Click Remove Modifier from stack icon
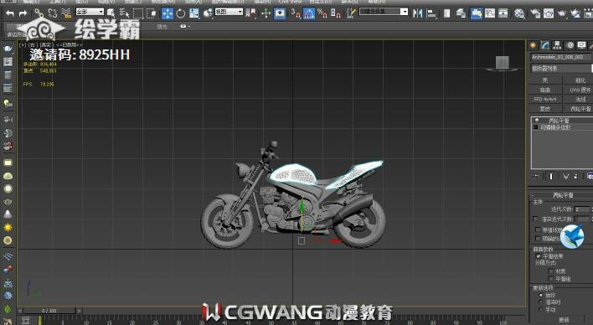 (575, 176)
